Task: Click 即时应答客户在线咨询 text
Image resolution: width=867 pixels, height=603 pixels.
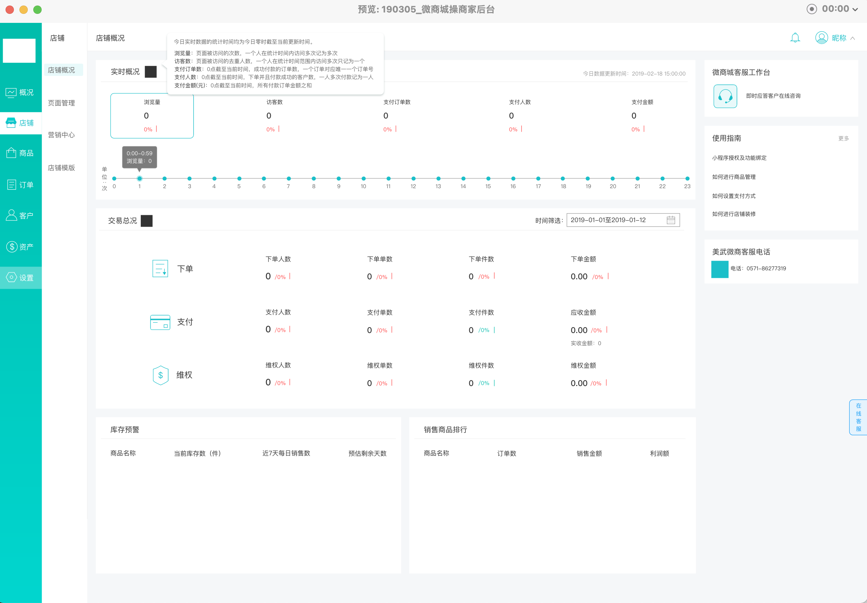Action: click(773, 96)
